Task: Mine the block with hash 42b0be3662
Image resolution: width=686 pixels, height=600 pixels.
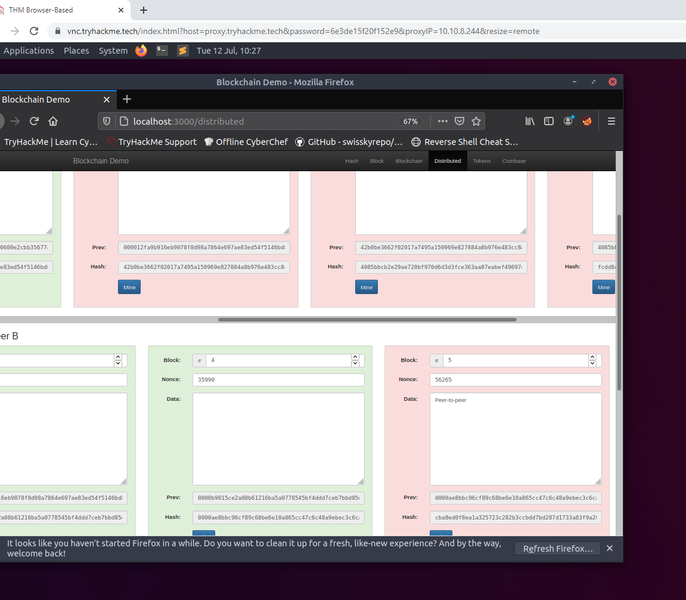Action: (129, 287)
